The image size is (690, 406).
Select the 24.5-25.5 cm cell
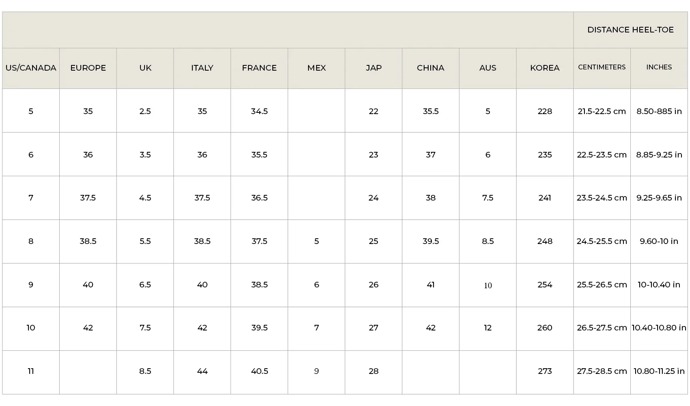click(x=602, y=241)
